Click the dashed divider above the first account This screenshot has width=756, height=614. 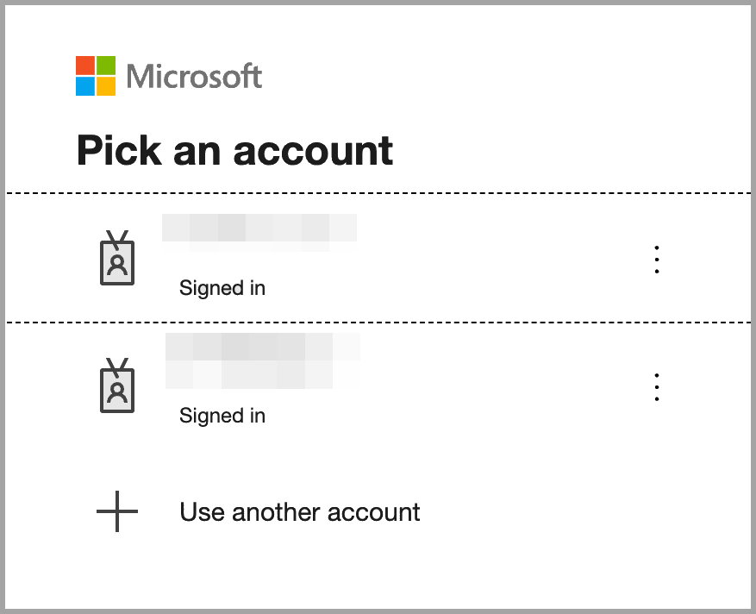tap(378, 192)
